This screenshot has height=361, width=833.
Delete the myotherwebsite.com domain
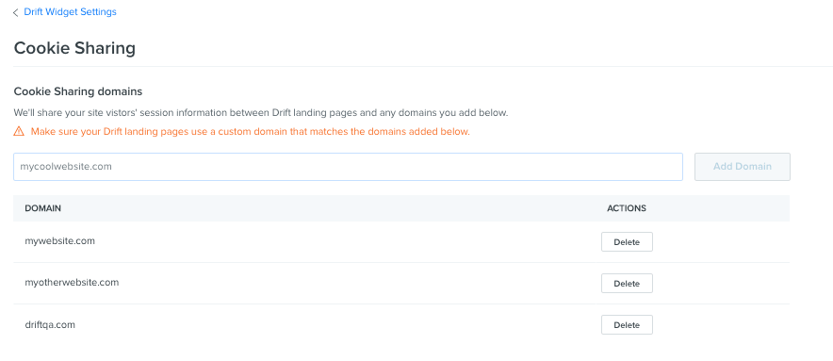point(627,284)
